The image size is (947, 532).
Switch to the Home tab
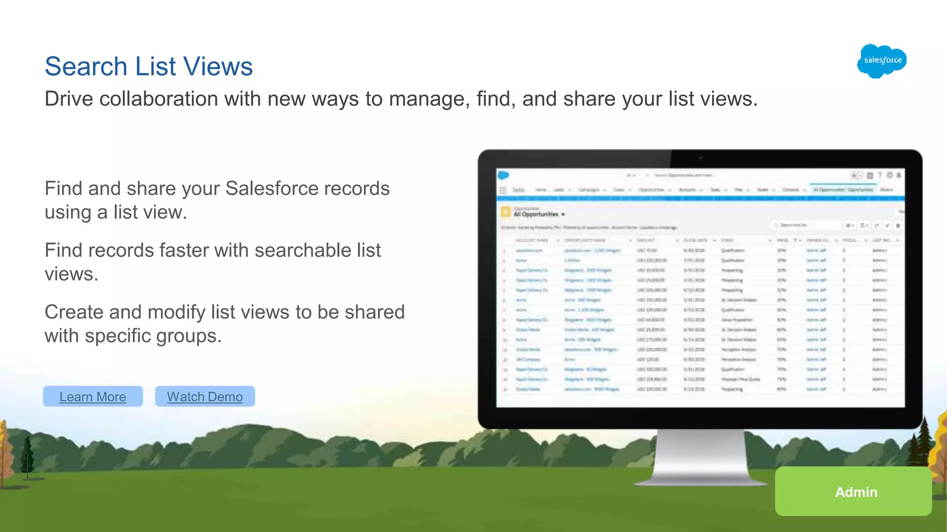pos(541,190)
